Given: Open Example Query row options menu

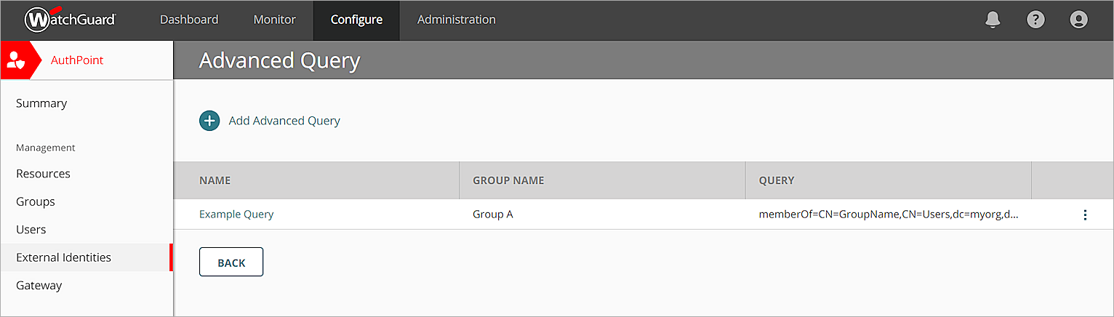Looking at the screenshot, I should 1085,214.
